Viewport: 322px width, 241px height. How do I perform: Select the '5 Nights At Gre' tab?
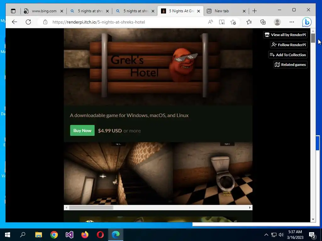181,11
